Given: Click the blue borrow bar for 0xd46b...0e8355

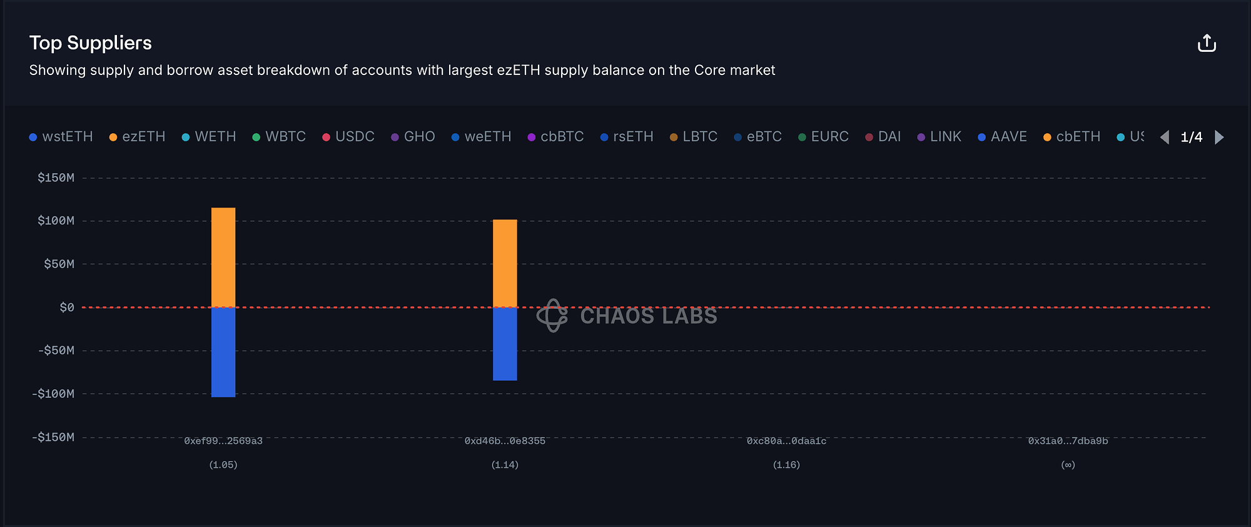Looking at the screenshot, I should point(505,344).
